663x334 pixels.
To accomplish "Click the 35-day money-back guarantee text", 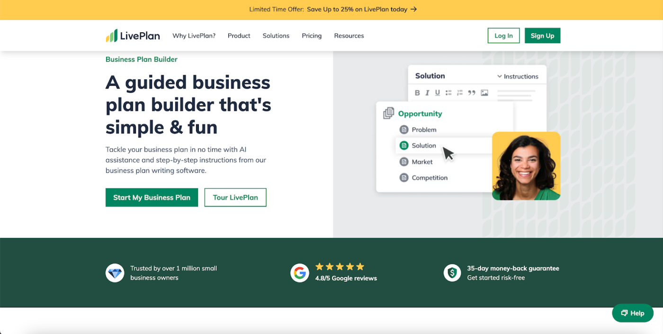I will [x=513, y=268].
